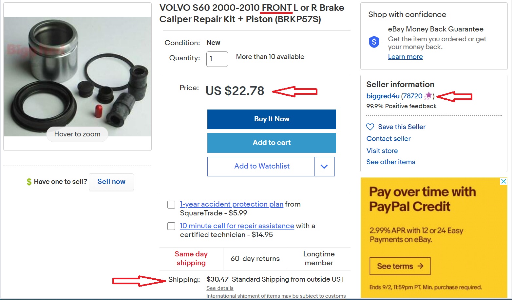Enable the 1-year accident protection plan checkbox

coord(171,205)
